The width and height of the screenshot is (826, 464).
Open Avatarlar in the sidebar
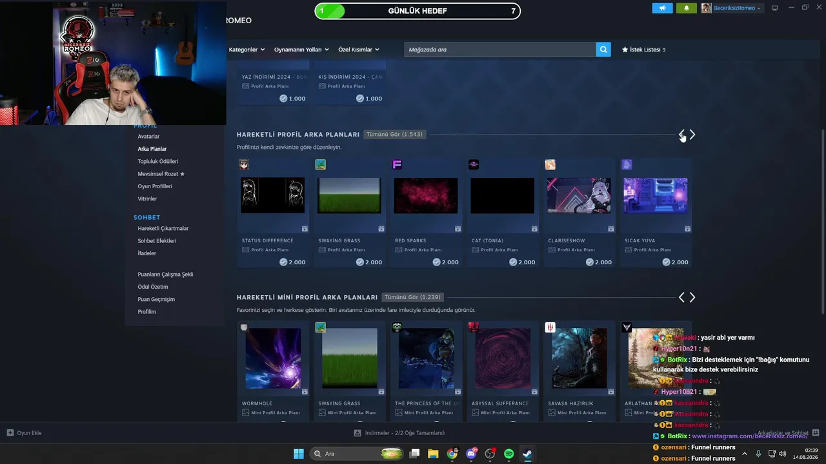coord(148,137)
